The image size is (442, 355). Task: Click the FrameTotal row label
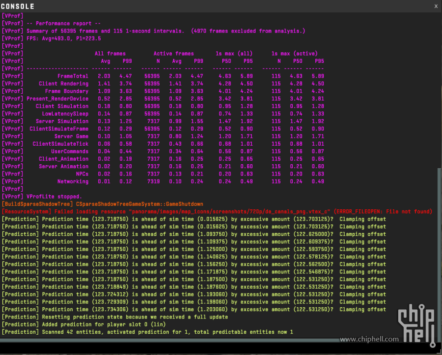click(73, 76)
